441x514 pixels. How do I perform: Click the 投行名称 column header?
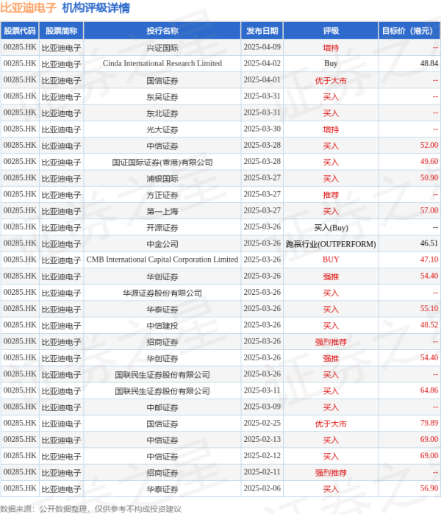[x=162, y=31]
